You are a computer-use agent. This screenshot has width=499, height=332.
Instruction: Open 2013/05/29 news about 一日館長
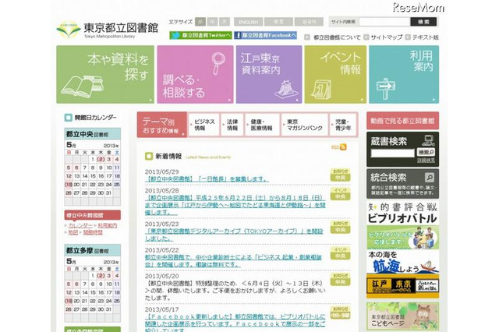pyautogui.click(x=207, y=179)
